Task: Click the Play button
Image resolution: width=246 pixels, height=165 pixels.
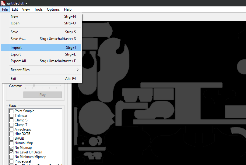Action: pos(43,95)
